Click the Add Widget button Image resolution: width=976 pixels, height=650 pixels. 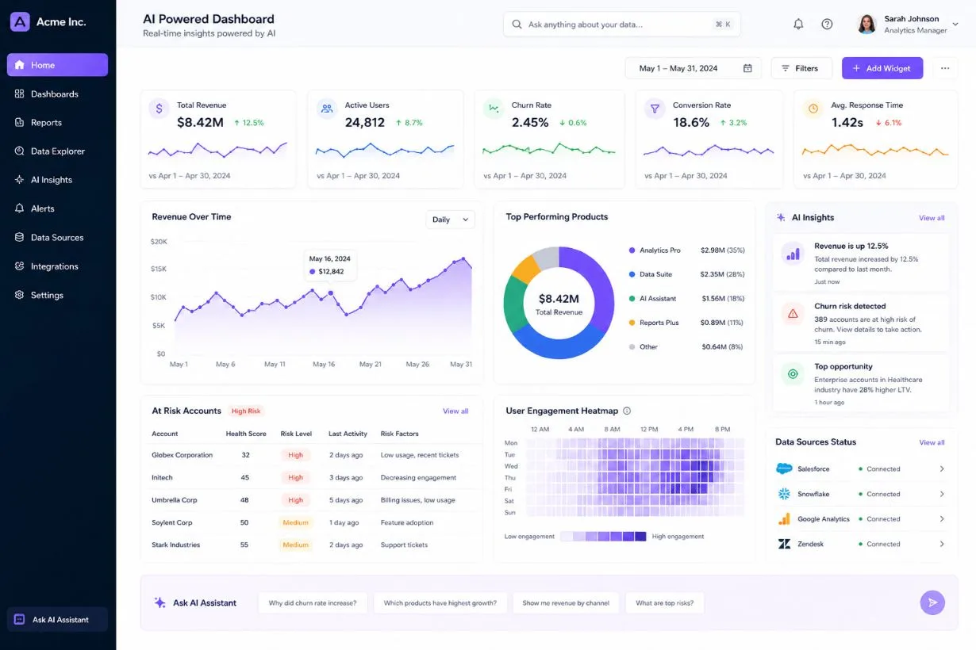point(882,68)
